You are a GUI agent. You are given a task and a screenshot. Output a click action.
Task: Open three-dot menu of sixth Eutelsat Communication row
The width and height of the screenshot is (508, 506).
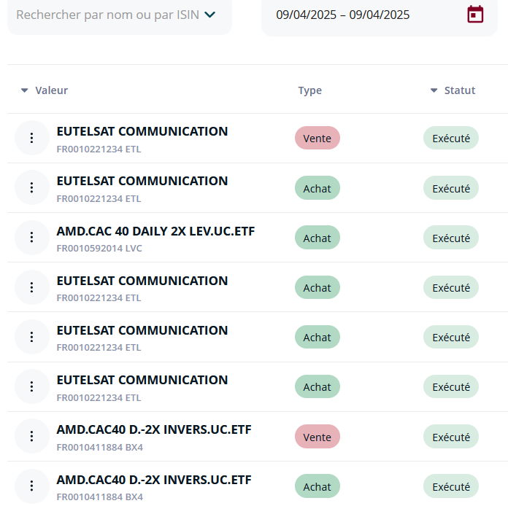32,386
